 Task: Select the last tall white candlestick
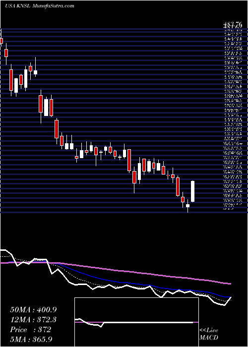(x=192, y=191)
